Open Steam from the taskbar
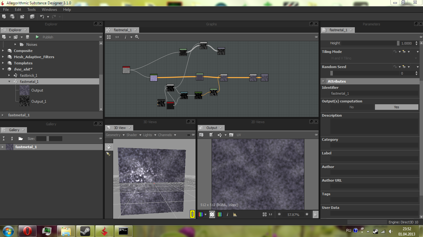Screen dimensions: 423x237 pyautogui.click(x=85, y=231)
